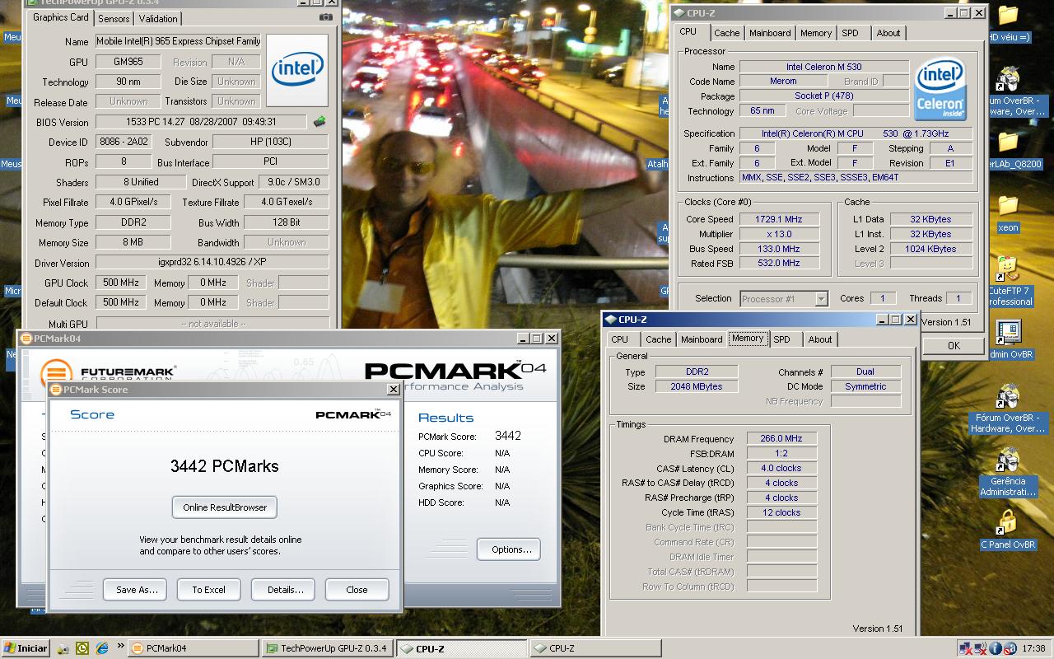The height and width of the screenshot is (659, 1054).
Task: Open Mainboard tab in CPU-Z processor window
Action: [x=770, y=33]
